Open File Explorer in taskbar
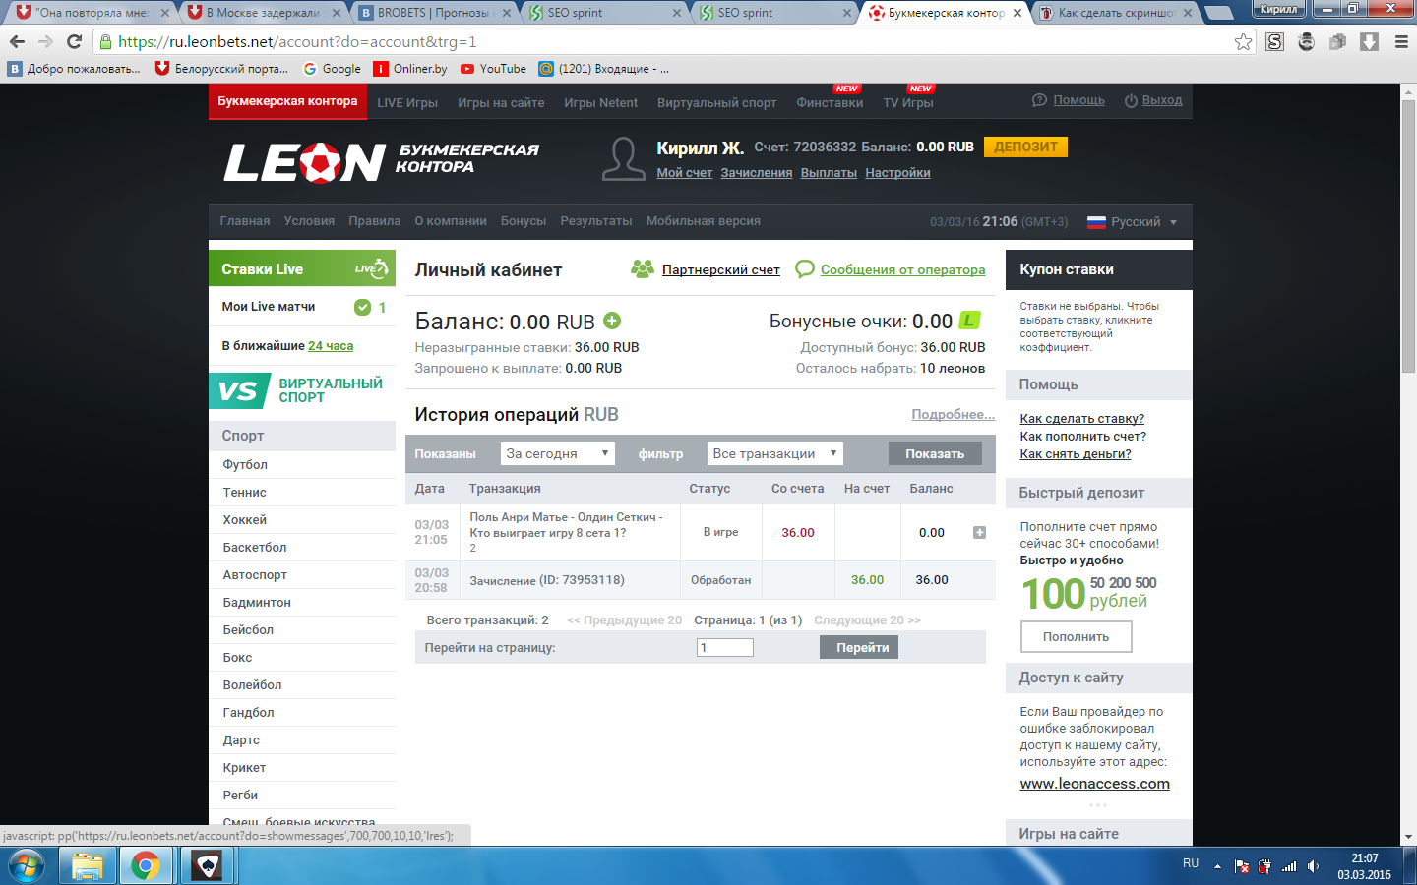Viewport: 1417px width, 885px height. pyautogui.click(x=88, y=866)
